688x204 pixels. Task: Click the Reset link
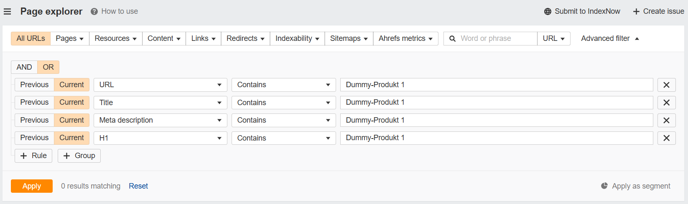[x=138, y=186]
